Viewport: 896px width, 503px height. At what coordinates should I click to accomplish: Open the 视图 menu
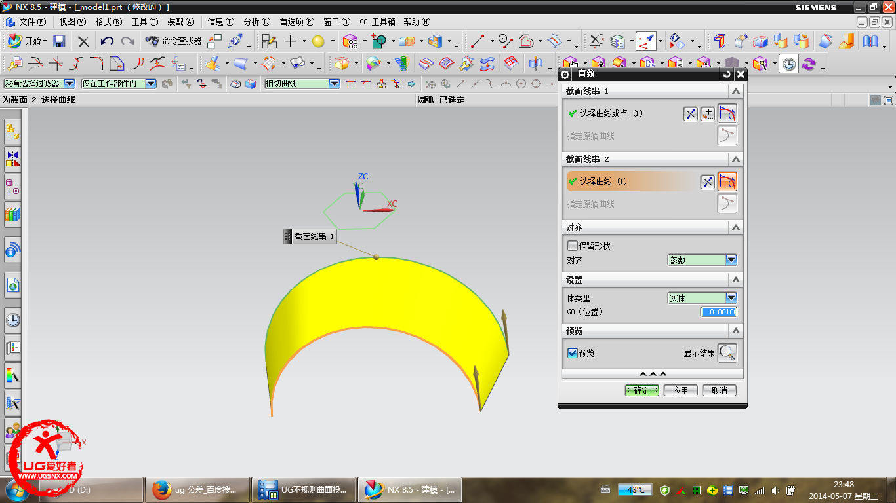[x=72, y=22]
